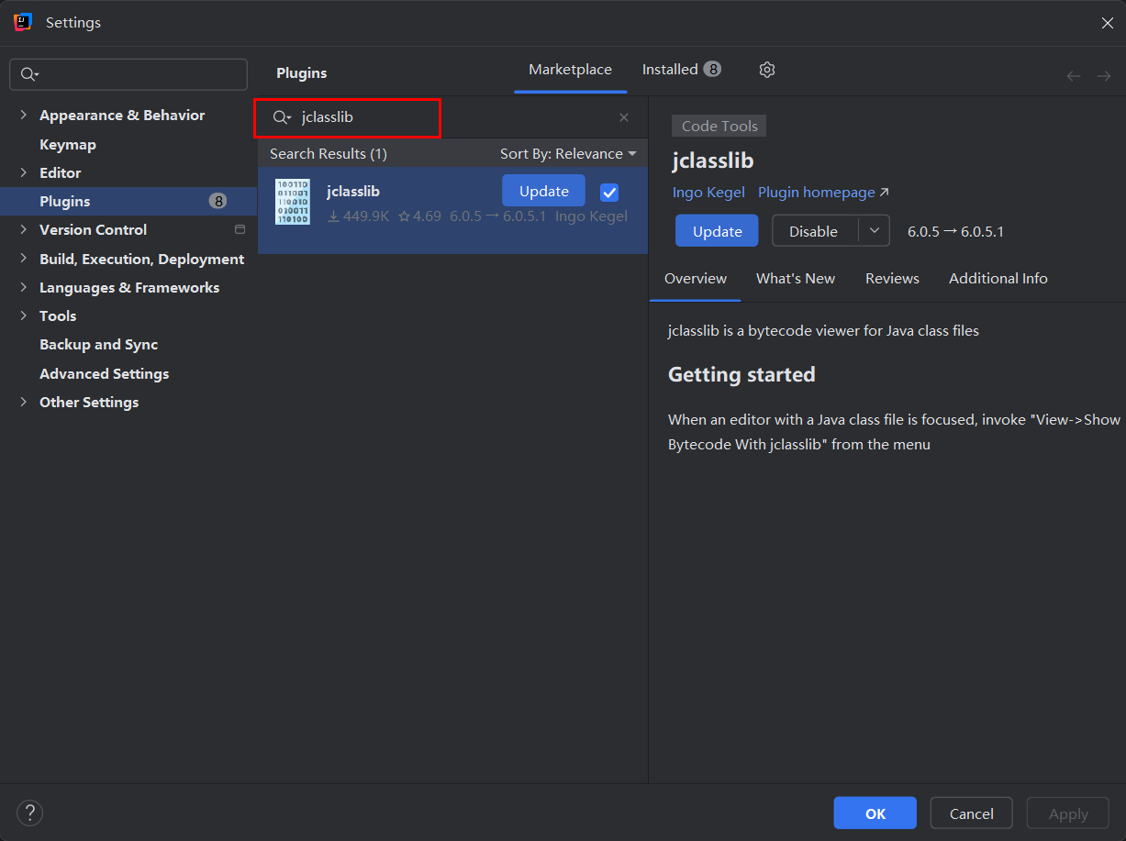
Task: Open settings search options magnifier
Action: [29, 74]
